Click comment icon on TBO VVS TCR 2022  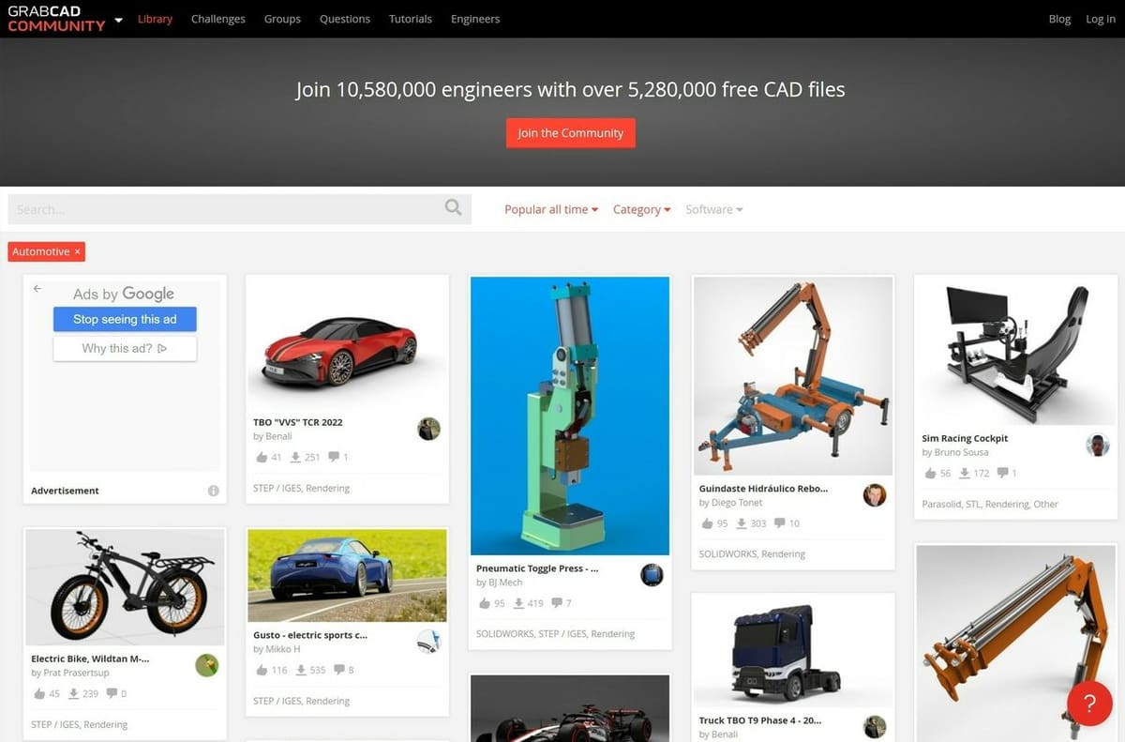pyautogui.click(x=334, y=457)
